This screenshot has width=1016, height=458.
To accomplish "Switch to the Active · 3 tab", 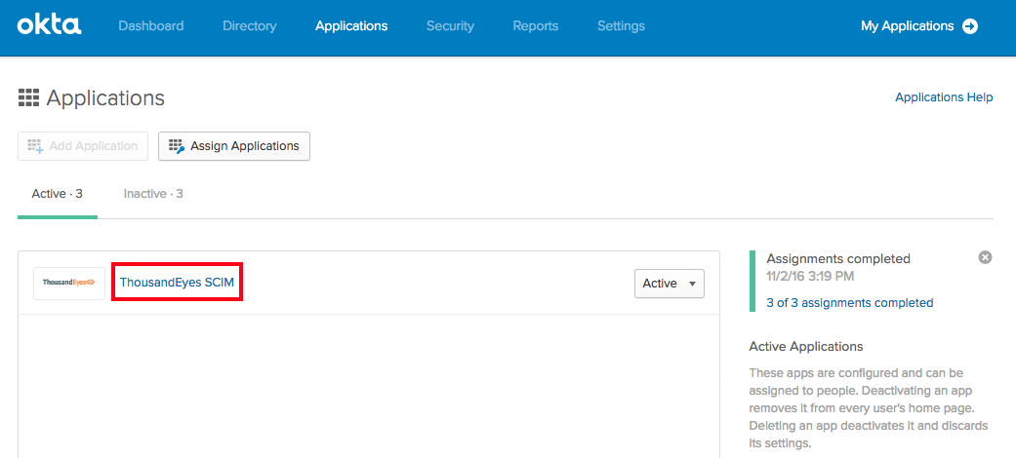I will pos(57,193).
